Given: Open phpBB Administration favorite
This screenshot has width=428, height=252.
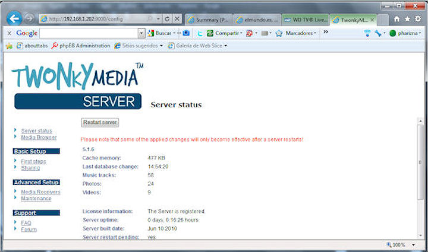Looking at the screenshot, I should 80,46.
